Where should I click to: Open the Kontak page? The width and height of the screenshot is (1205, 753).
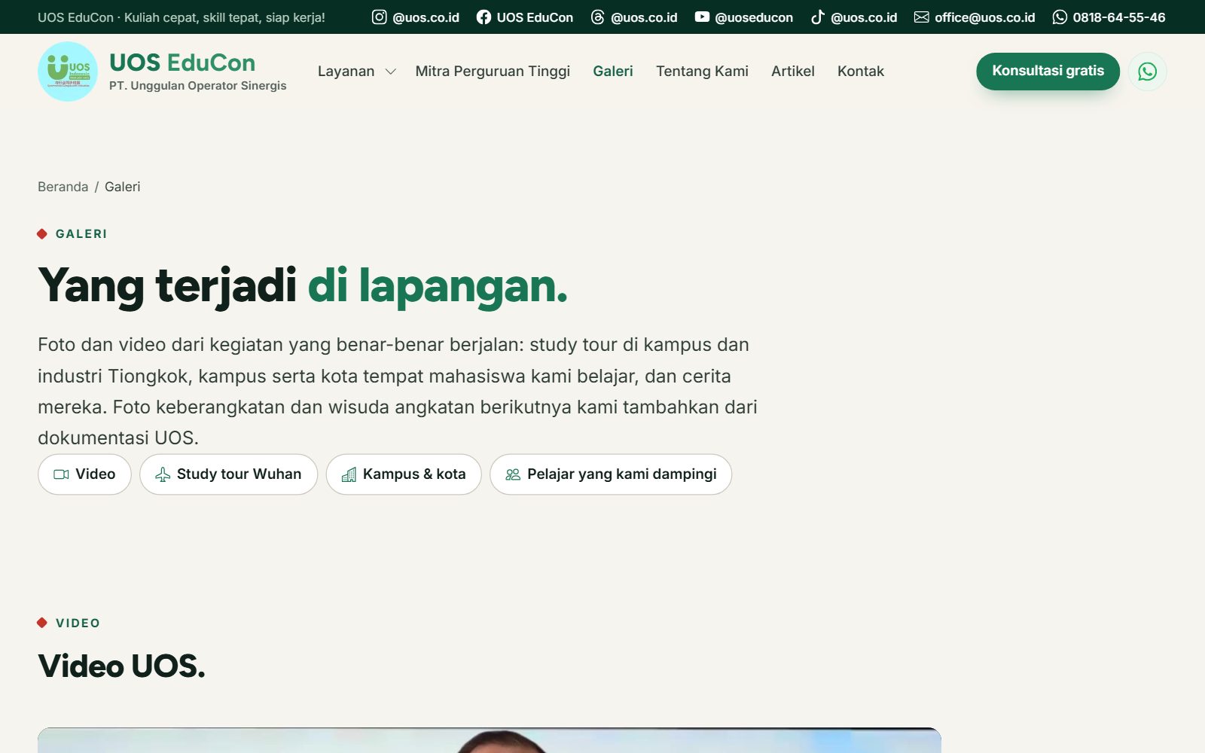tap(861, 72)
